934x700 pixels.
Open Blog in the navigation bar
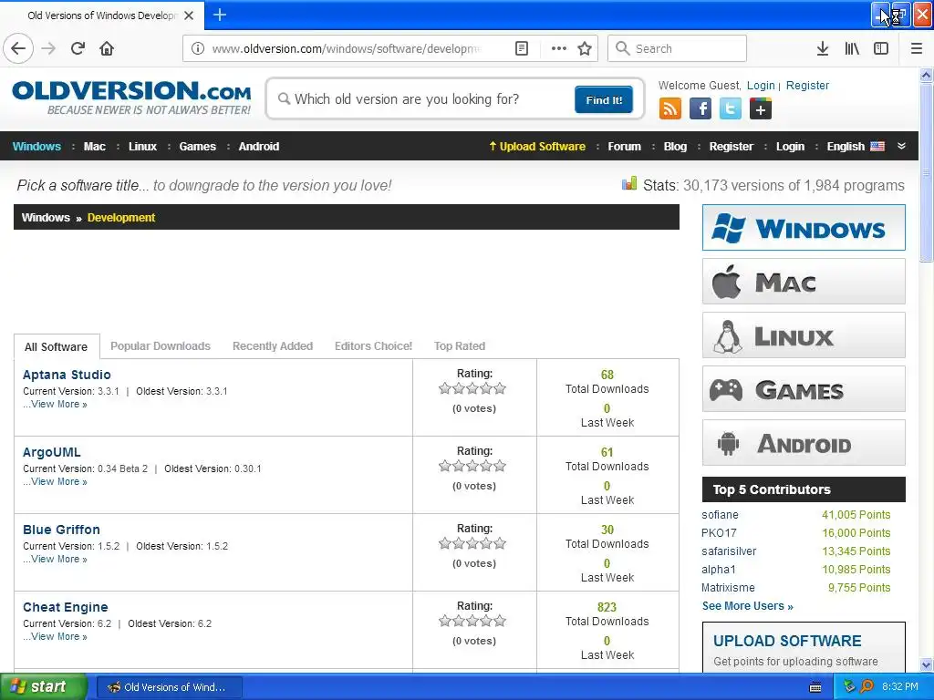click(675, 147)
